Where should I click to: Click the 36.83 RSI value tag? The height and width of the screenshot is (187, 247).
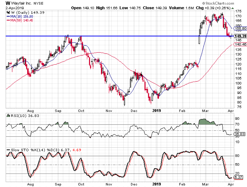(240, 134)
